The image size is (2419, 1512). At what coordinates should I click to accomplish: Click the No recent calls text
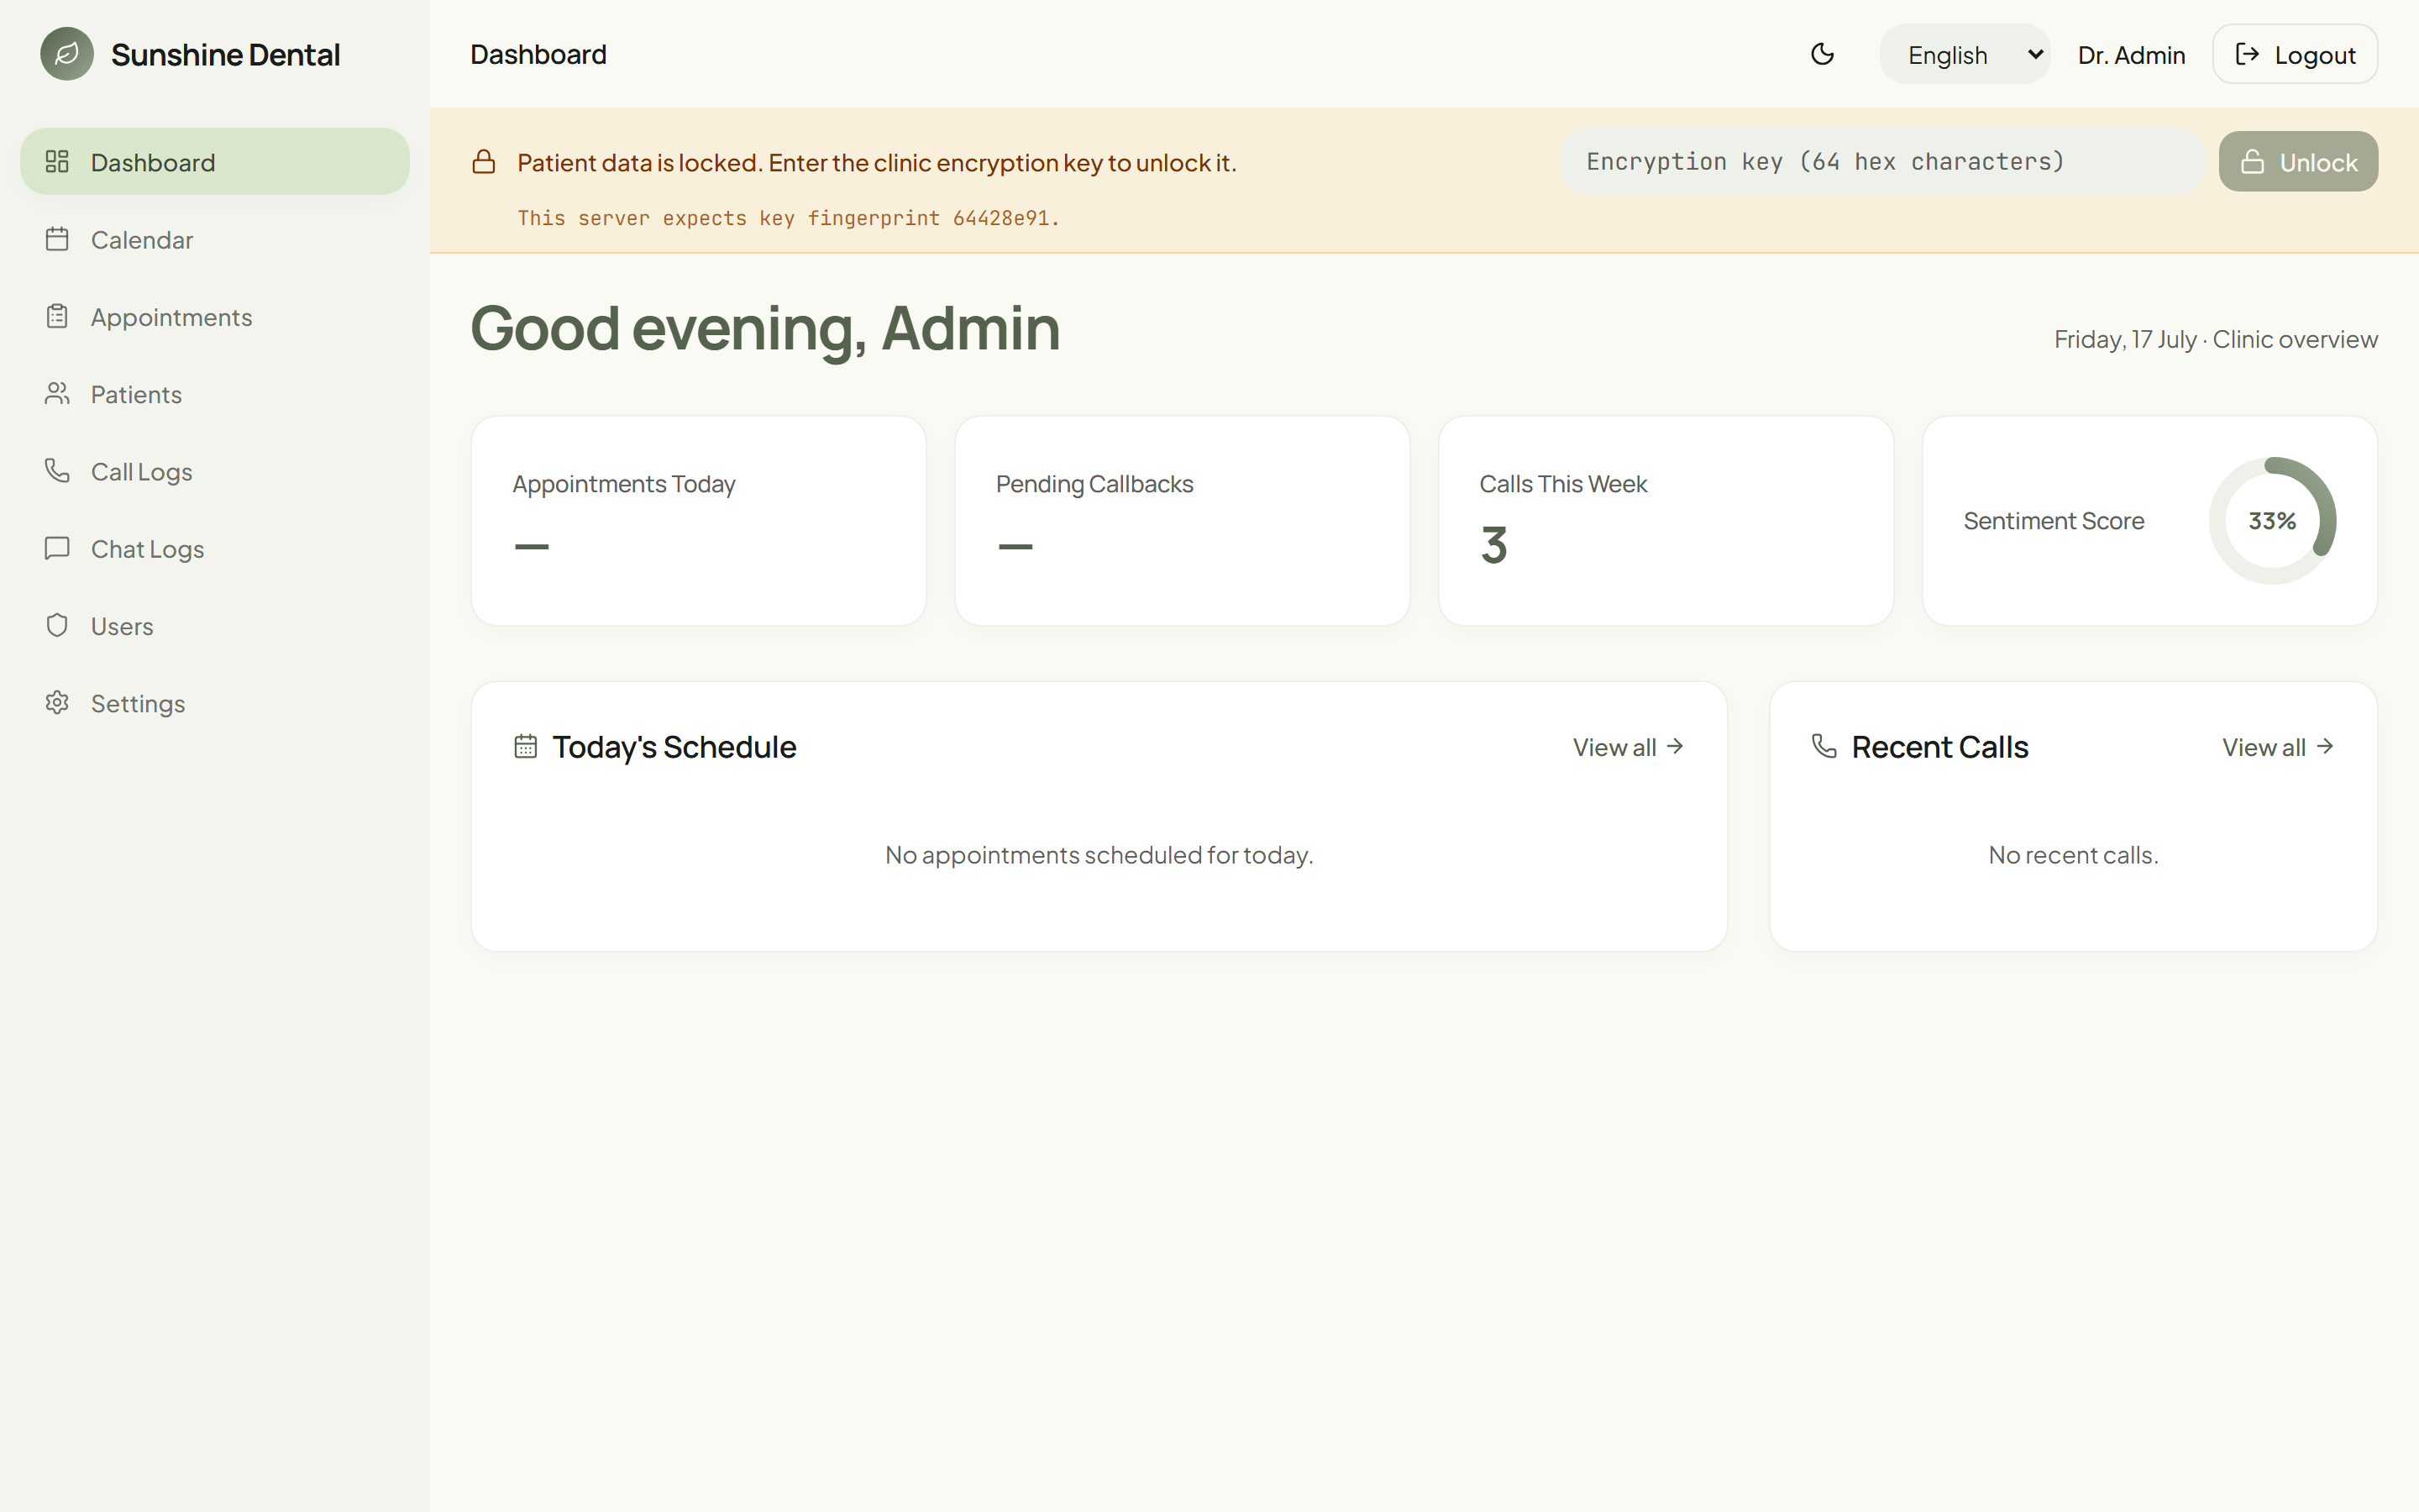pyautogui.click(x=2073, y=855)
